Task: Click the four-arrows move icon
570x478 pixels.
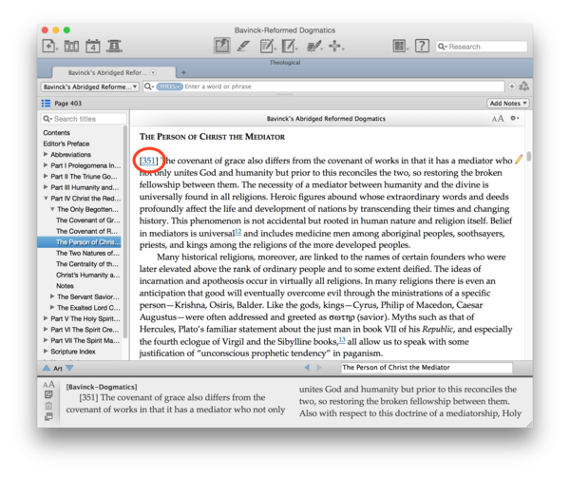Action: pyautogui.click(x=334, y=47)
